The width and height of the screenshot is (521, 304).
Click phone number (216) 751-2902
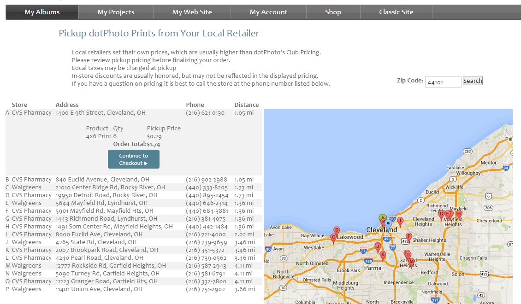tap(205, 289)
